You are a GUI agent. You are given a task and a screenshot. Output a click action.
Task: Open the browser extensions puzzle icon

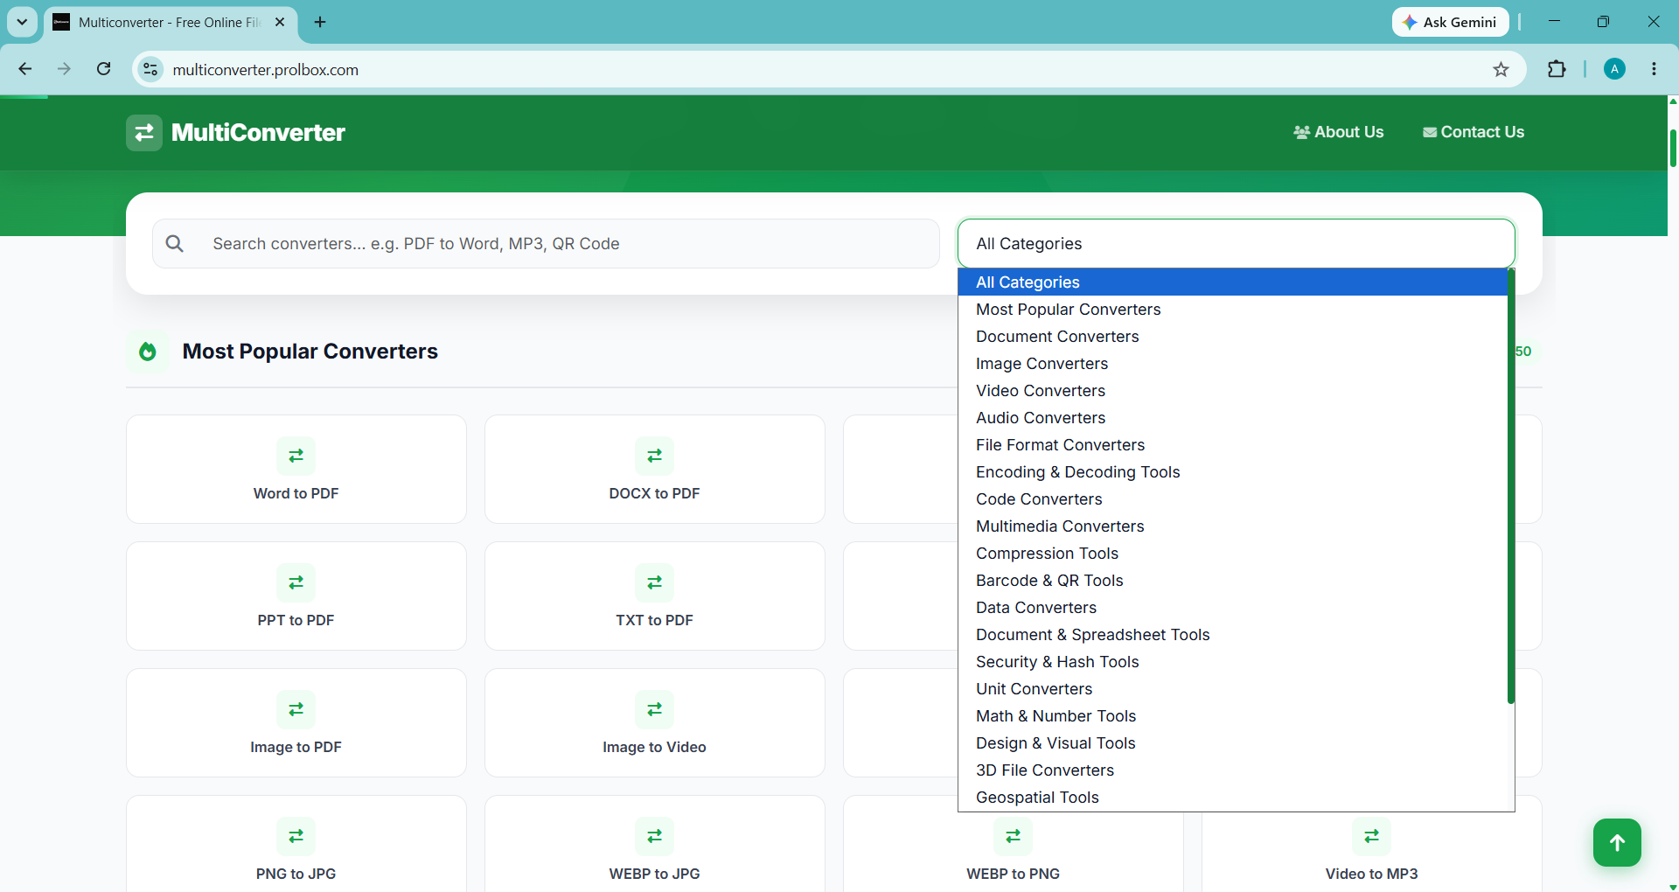[1557, 69]
